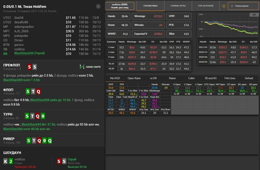Switch to the Fish Lines tab
260x170 pixels.
pos(230,78)
